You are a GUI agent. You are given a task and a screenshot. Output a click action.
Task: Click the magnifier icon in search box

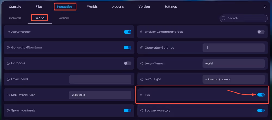pos(224,18)
